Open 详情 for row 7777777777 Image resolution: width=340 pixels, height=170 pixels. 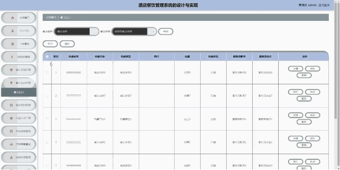[x=295, y=92]
